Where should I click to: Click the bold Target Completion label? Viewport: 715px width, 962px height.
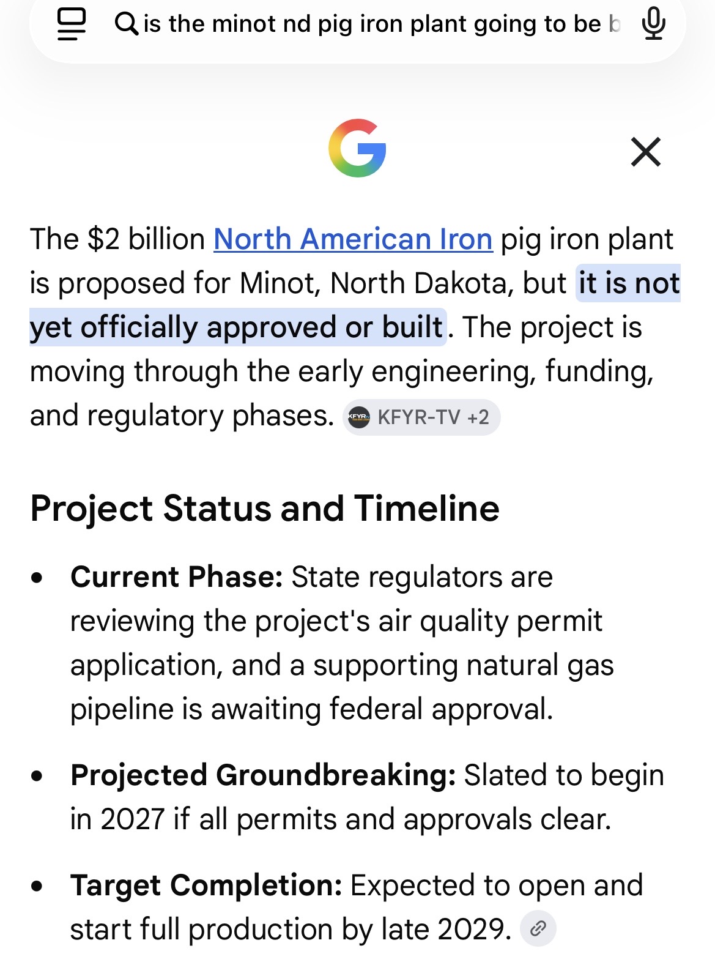point(206,885)
